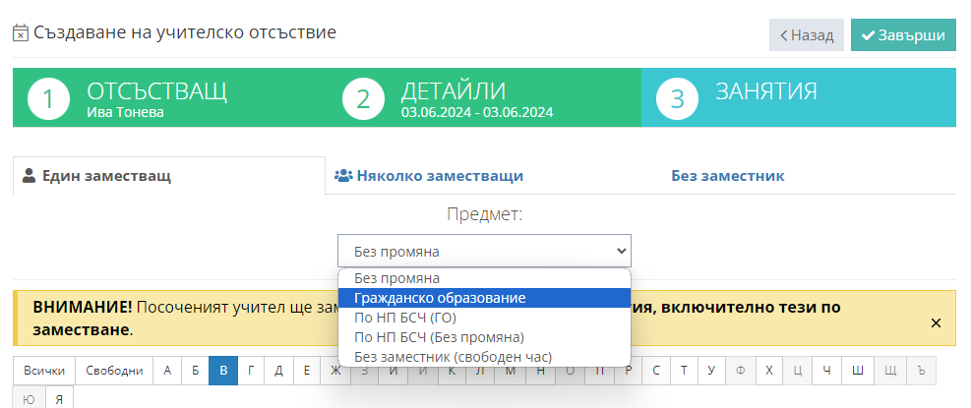Screen dimensions: 971x408
Task: Click the Завърши finish button
Action: [x=902, y=34]
